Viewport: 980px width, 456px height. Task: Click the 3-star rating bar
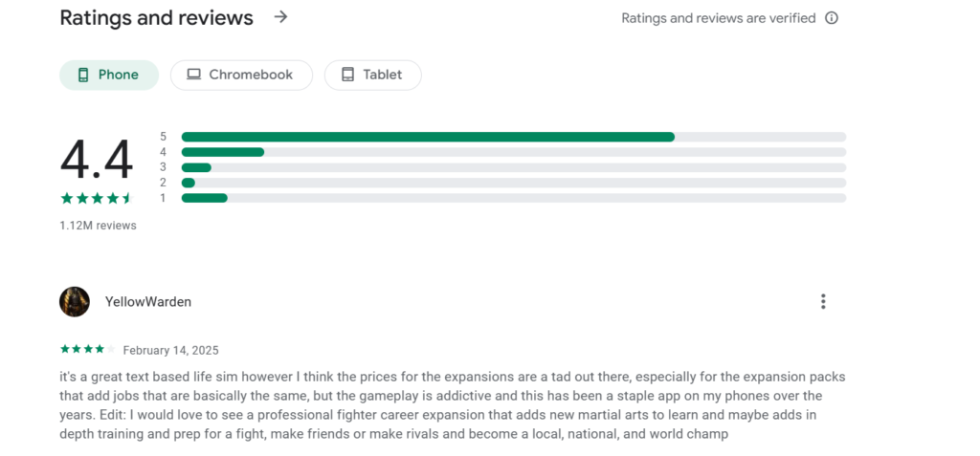point(513,167)
